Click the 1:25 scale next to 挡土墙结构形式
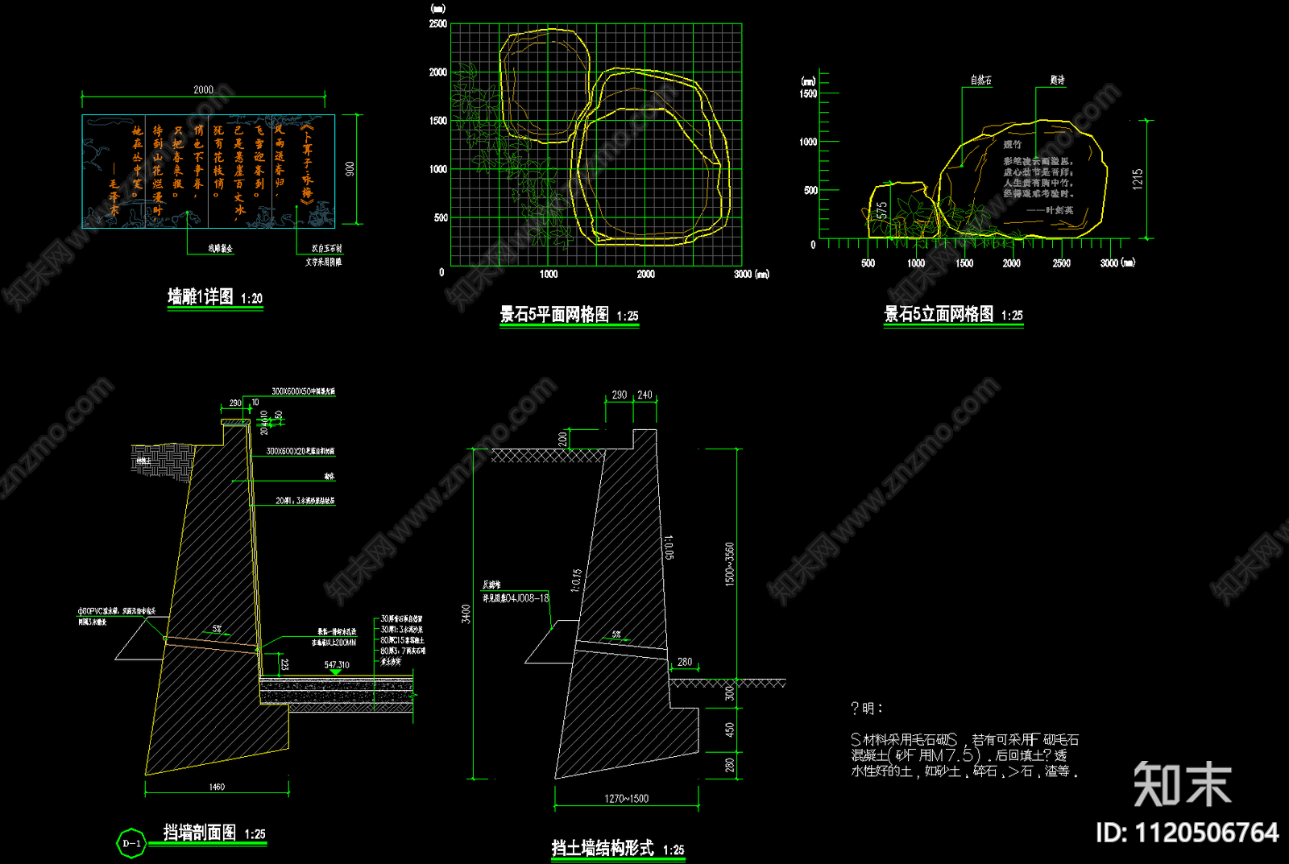1289x864 pixels. [x=674, y=850]
